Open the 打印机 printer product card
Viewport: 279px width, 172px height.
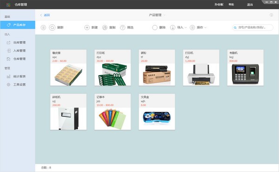tap(201, 68)
